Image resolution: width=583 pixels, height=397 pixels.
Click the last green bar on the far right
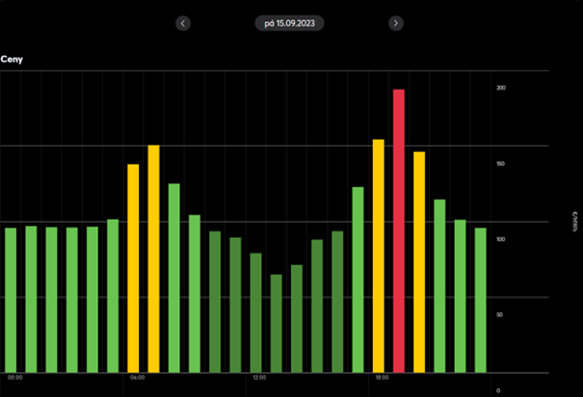click(480, 299)
